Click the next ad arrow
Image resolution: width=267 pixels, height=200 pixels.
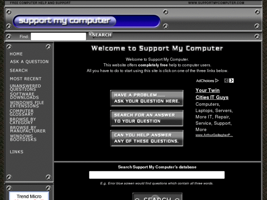(x=231, y=80)
